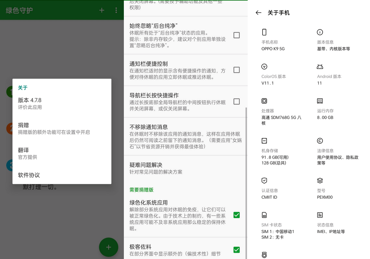This screenshot has height=259, width=370.
Task: Open the three-dot overflow menu in 绿色守护
Action: 116,10
